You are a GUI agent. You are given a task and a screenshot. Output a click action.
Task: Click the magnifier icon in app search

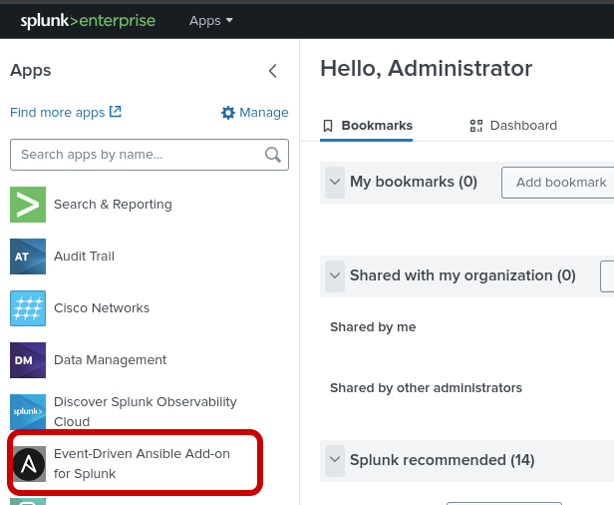coord(273,155)
